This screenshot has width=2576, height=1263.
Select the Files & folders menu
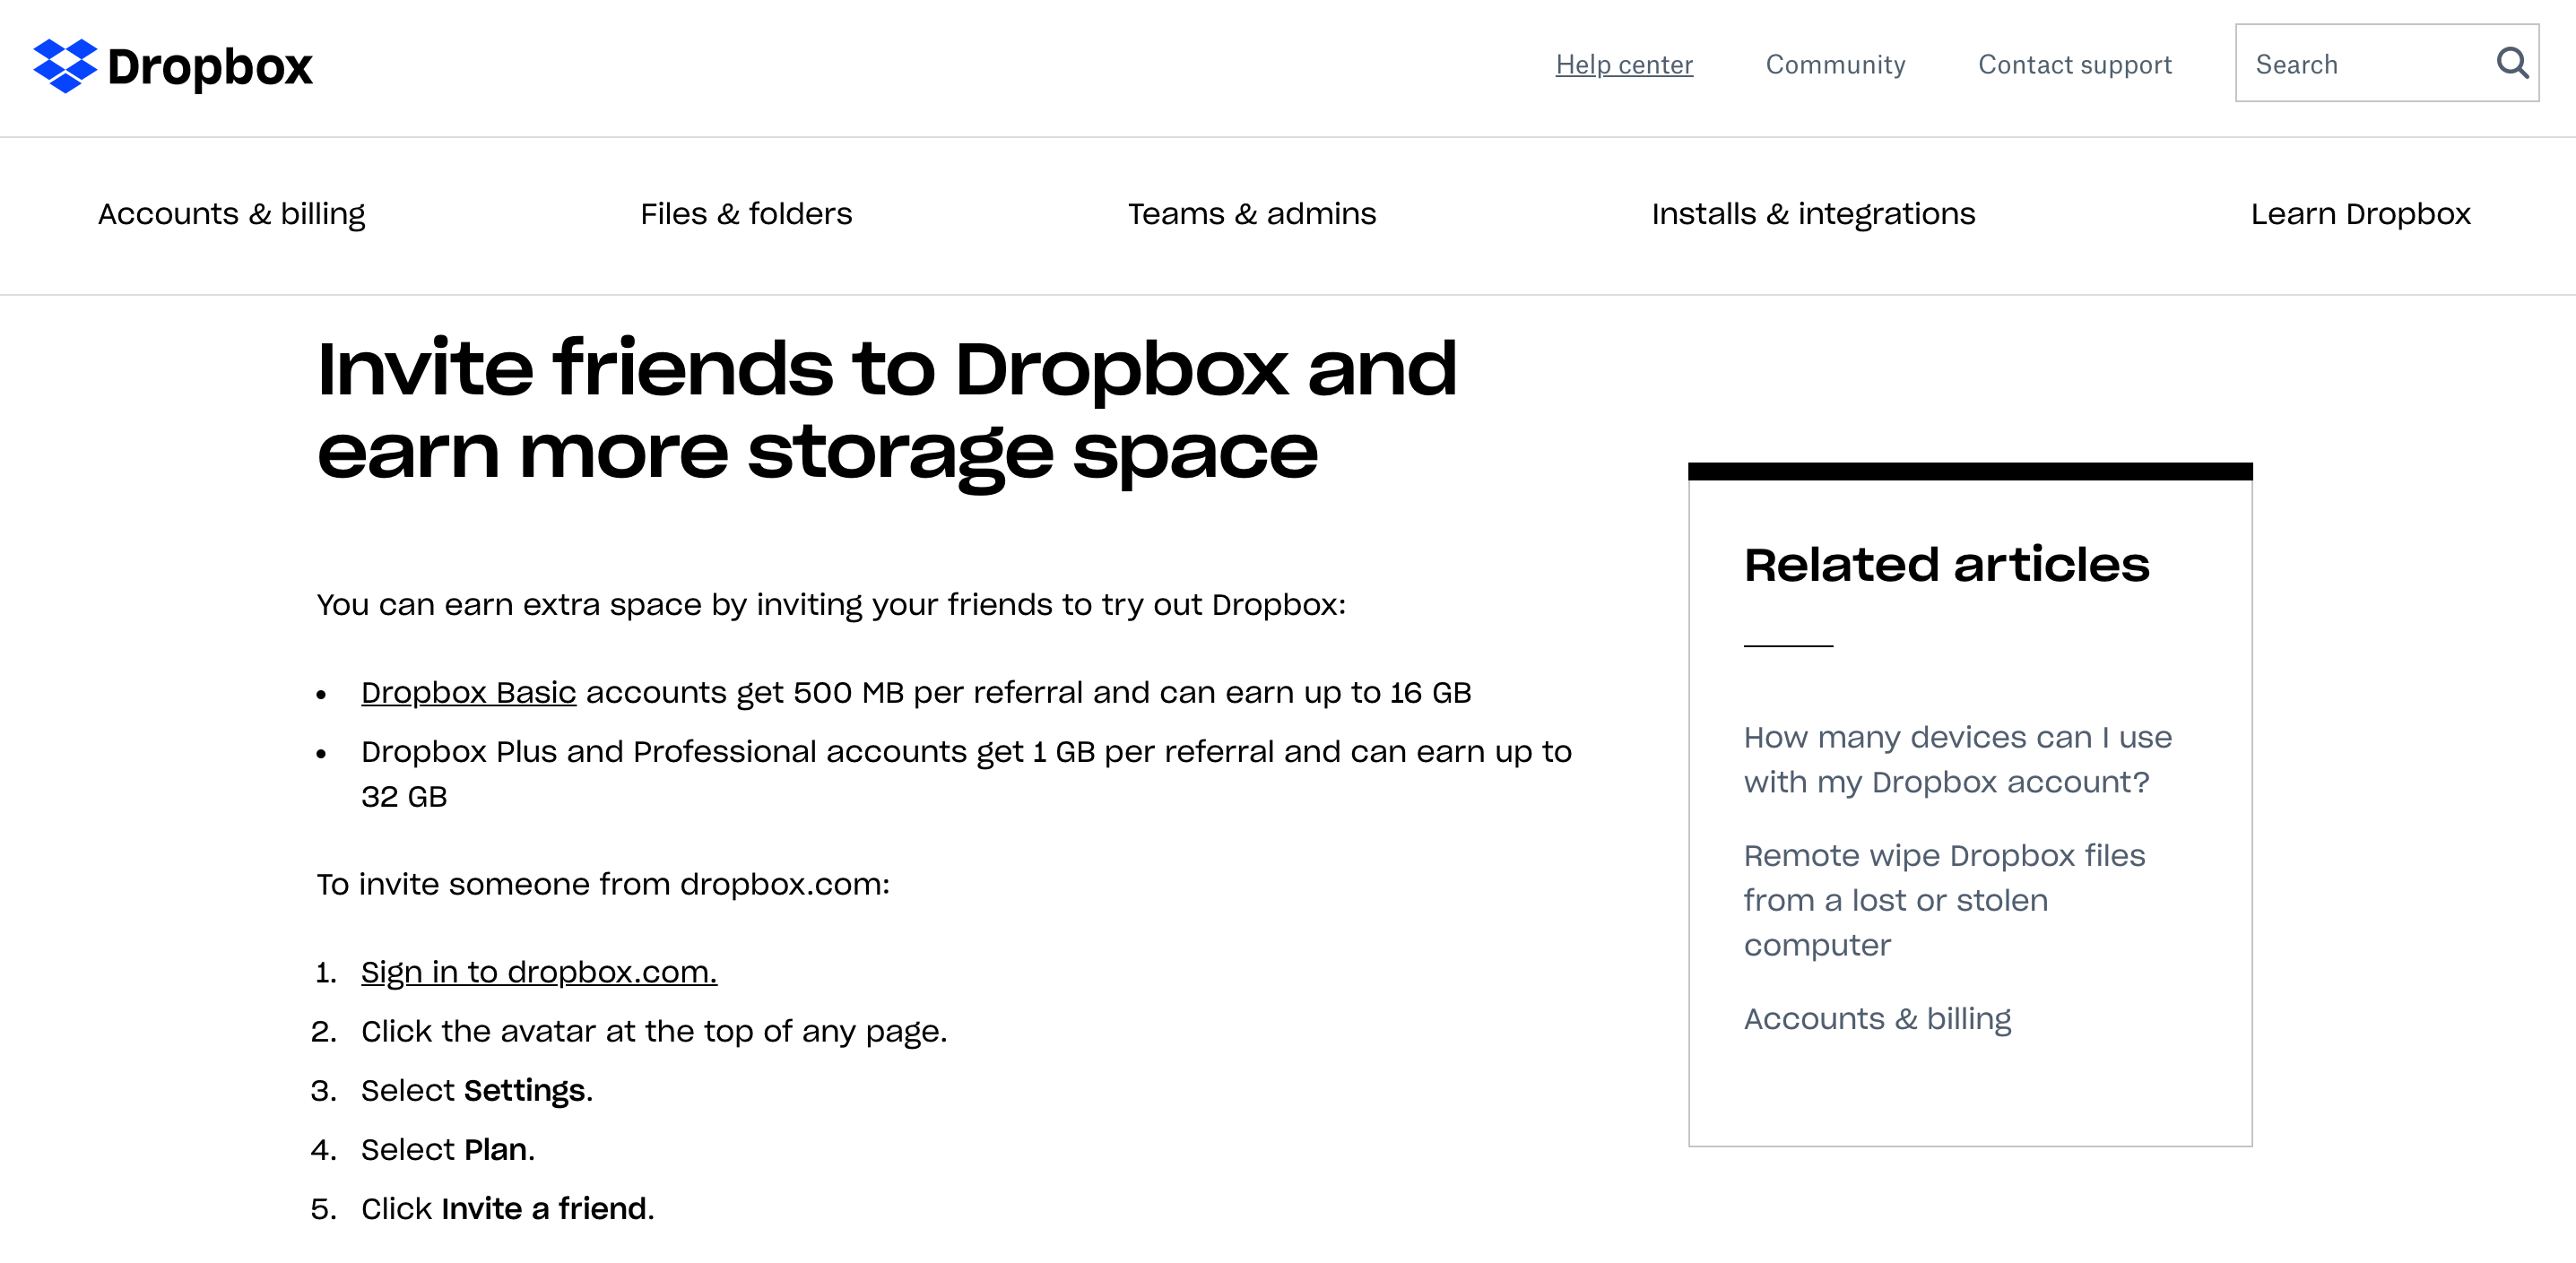(746, 214)
